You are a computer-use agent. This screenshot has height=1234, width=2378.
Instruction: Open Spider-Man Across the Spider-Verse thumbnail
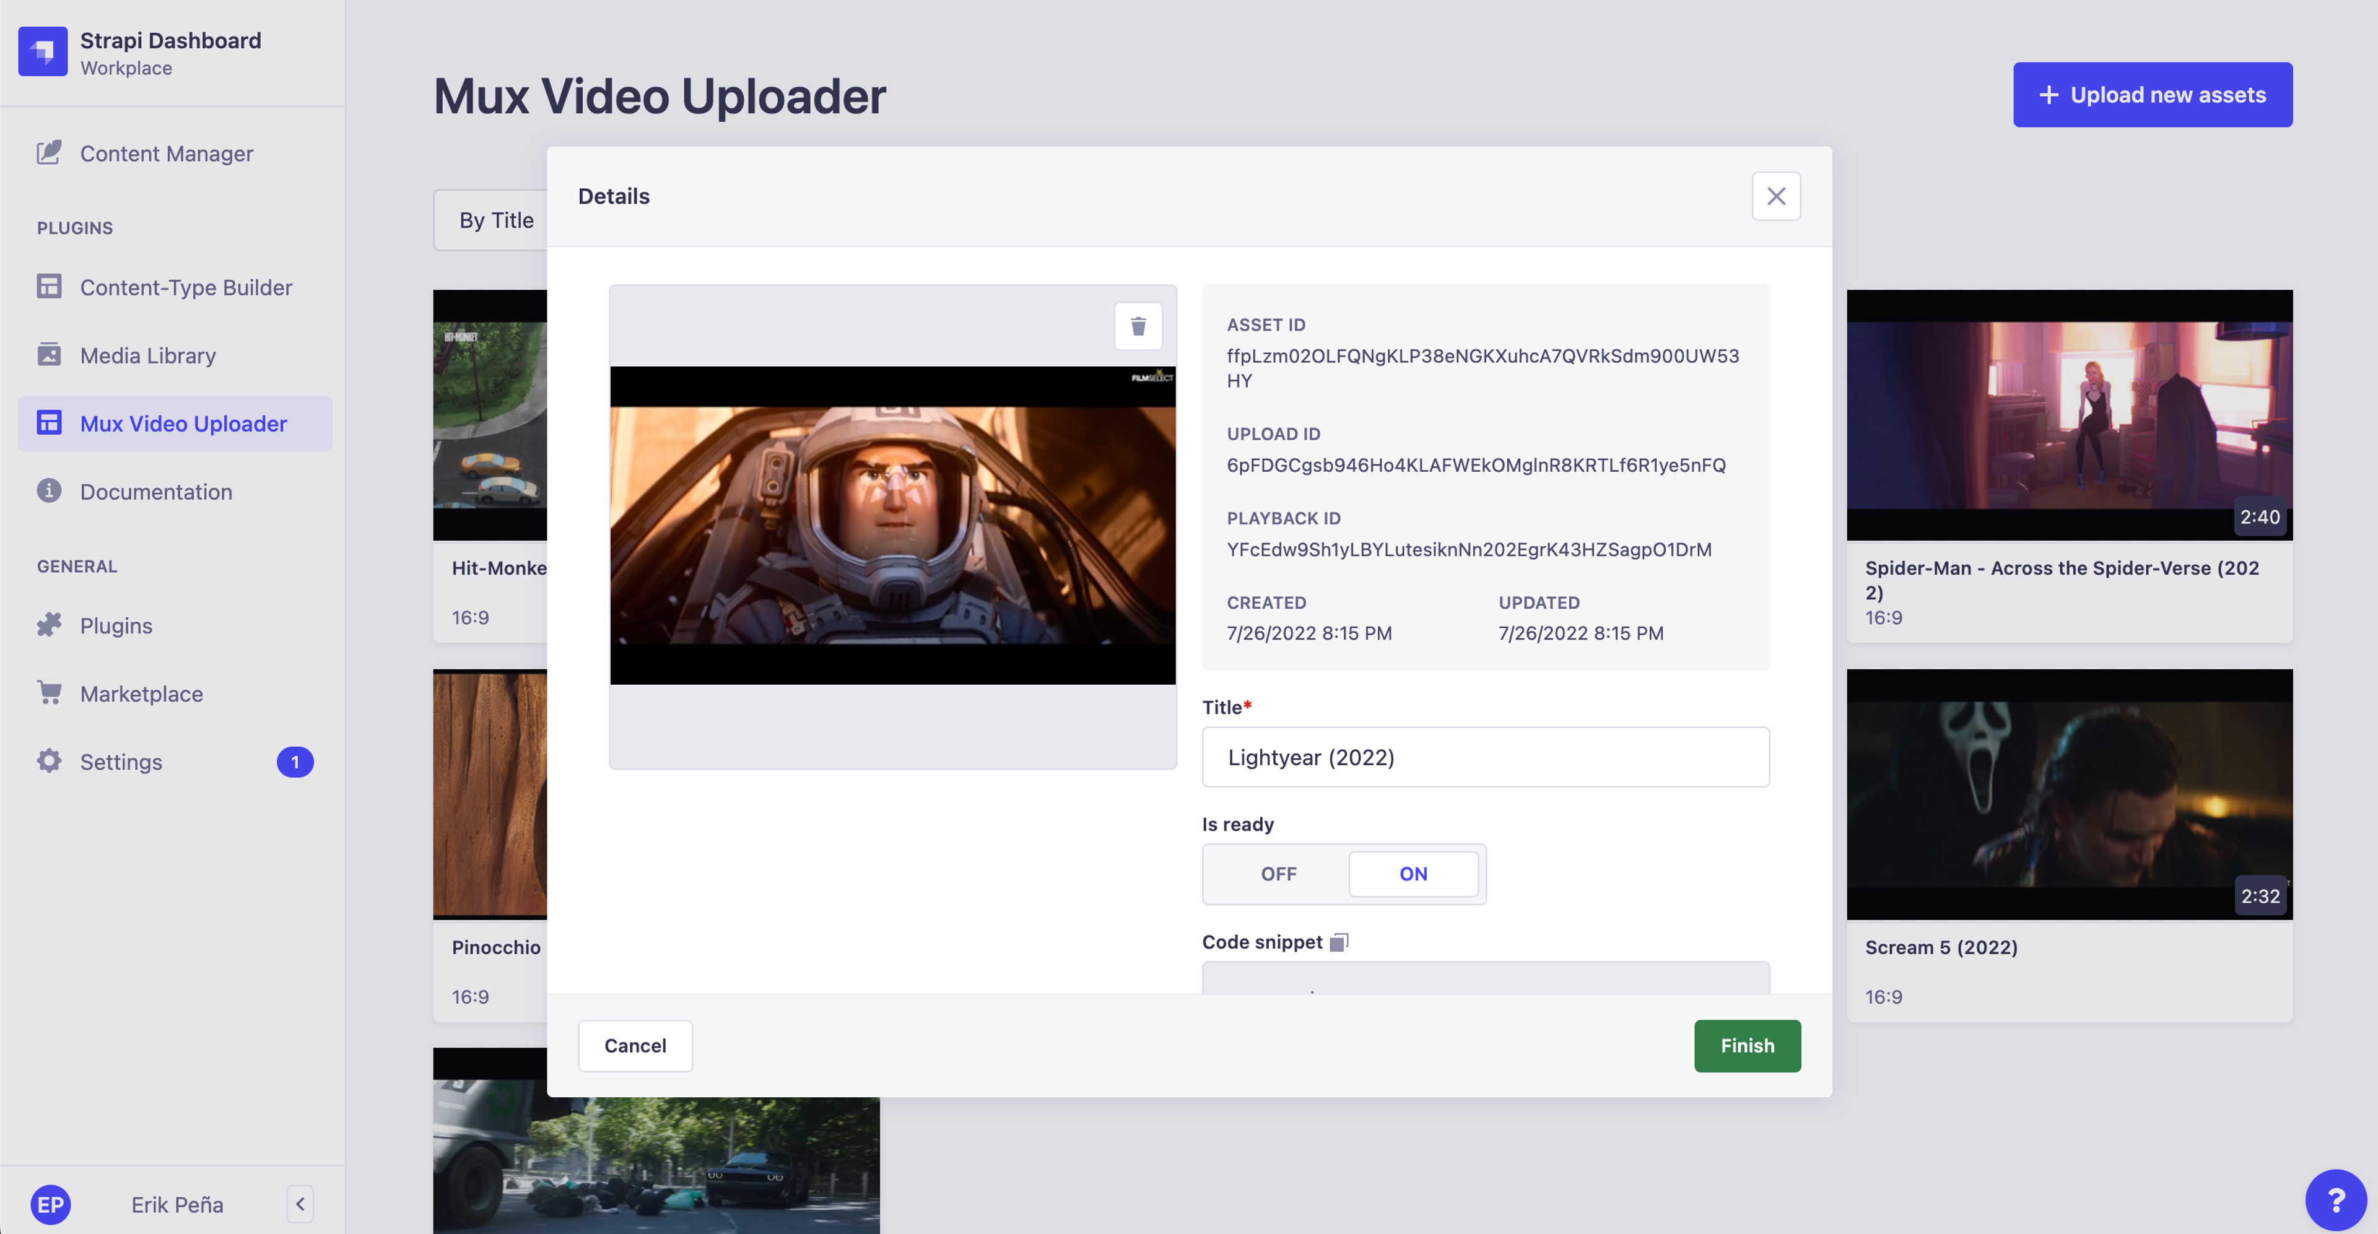click(x=2070, y=415)
